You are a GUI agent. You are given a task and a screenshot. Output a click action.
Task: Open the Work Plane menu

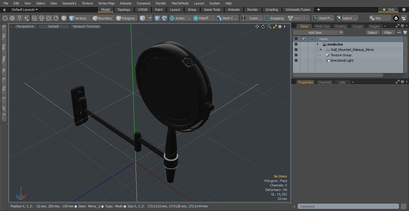click(x=323, y=18)
